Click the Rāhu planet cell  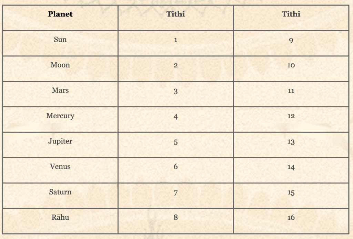[60, 217]
